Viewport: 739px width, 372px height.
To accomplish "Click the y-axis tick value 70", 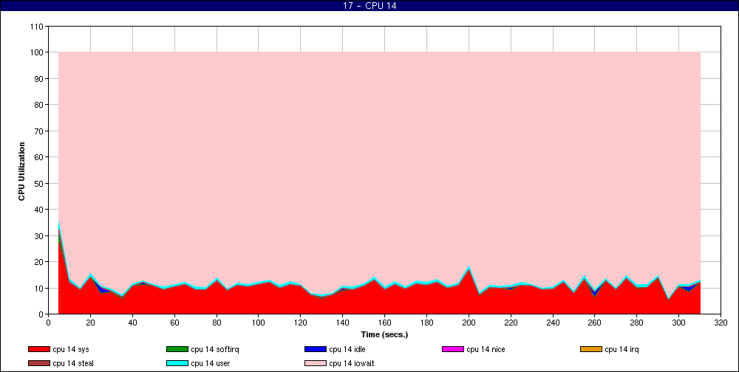I will (40, 131).
